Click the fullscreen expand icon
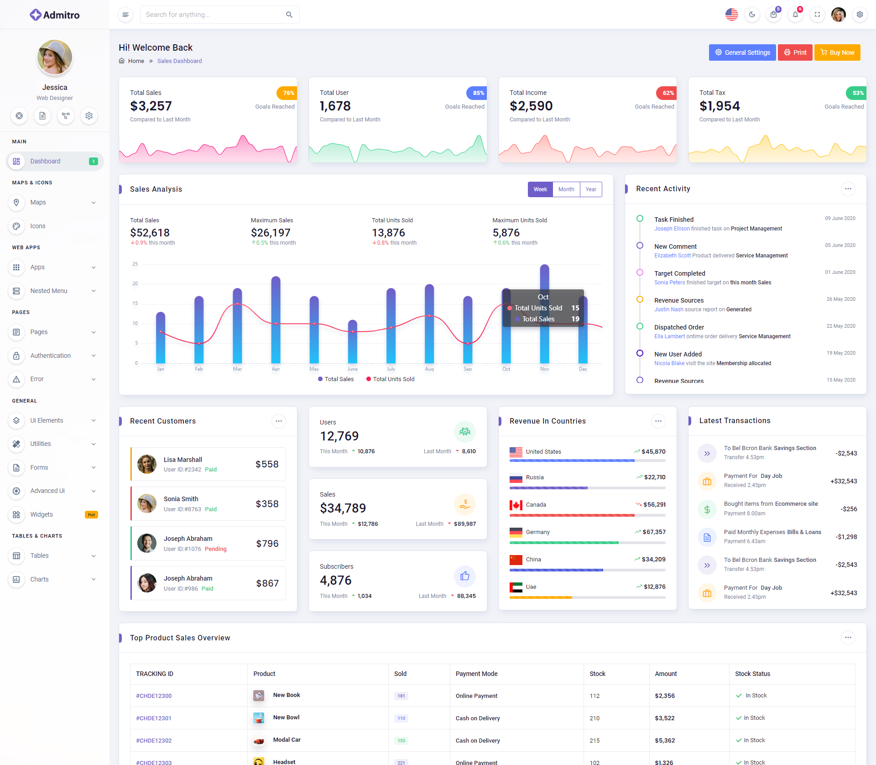The height and width of the screenshot is (765, 876). point(817,15)
